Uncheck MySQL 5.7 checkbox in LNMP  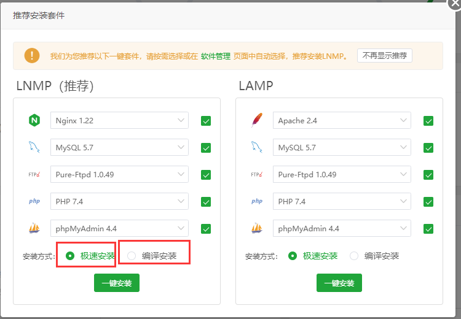pos(206,148)
